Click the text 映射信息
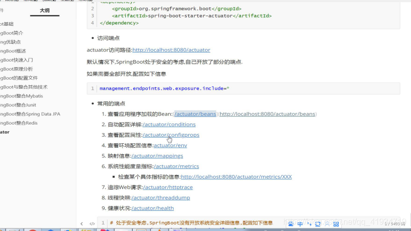Image resolution: width=411 pixels, height=231 pixels. tap(119, 156)
